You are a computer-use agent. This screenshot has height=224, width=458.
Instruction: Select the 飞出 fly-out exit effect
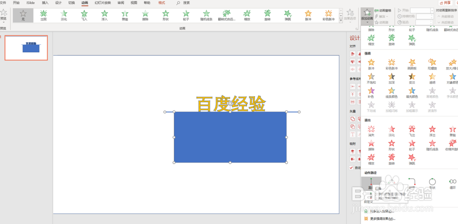(412, 131)
